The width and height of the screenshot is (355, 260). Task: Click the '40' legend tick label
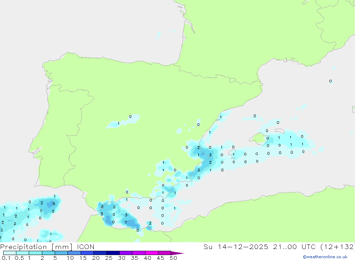[148, 258]
